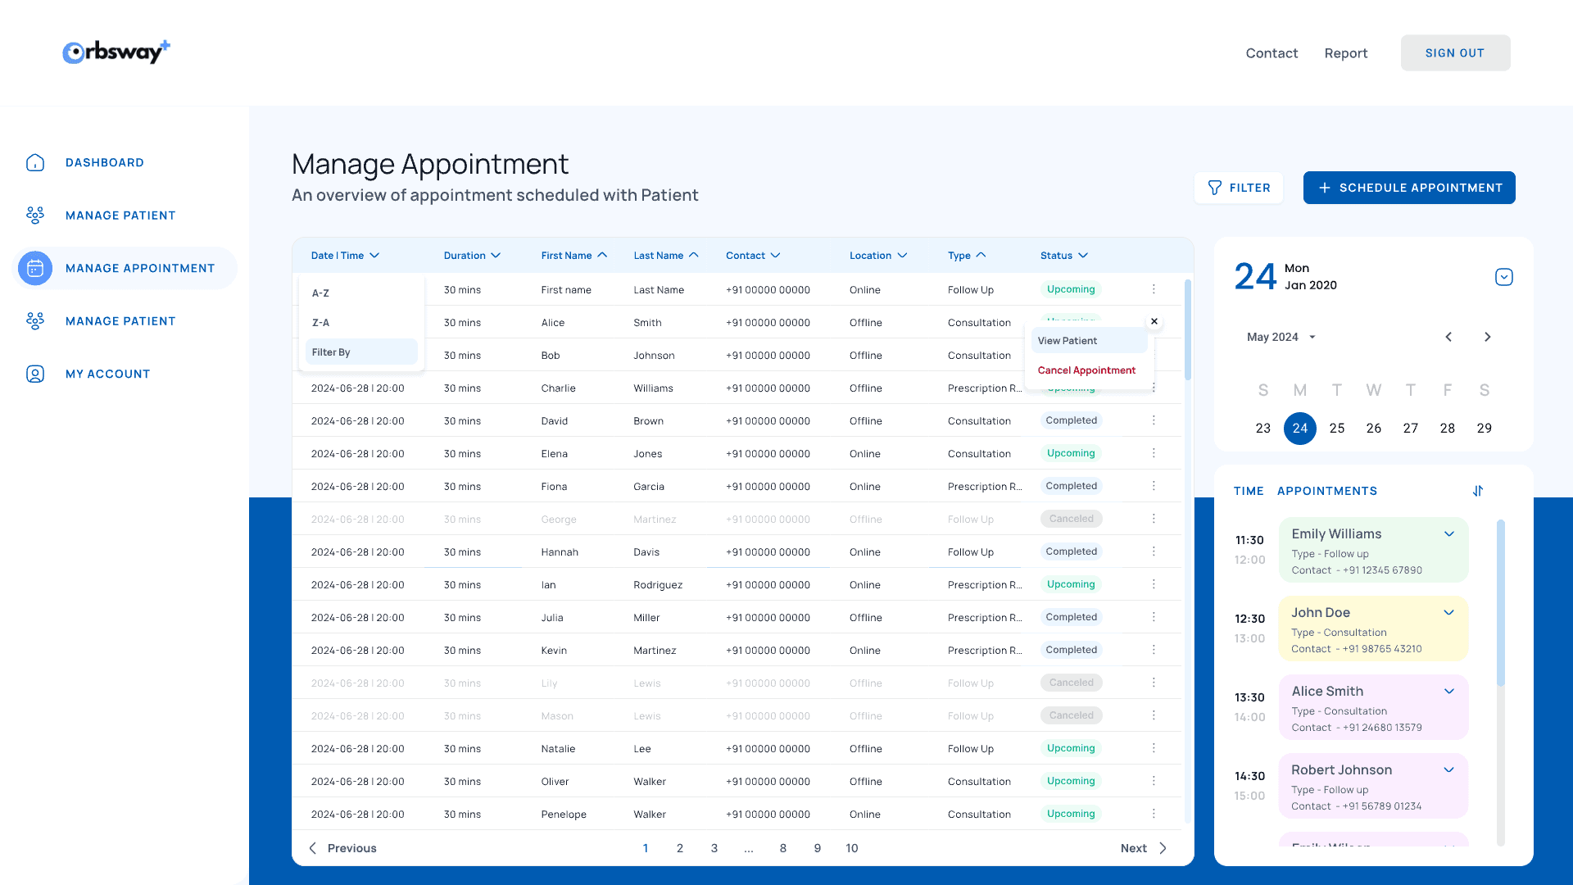Go to previous week in calendar
The width and height of the screenshot is (1573, 885).
[x=1448, y=337]
